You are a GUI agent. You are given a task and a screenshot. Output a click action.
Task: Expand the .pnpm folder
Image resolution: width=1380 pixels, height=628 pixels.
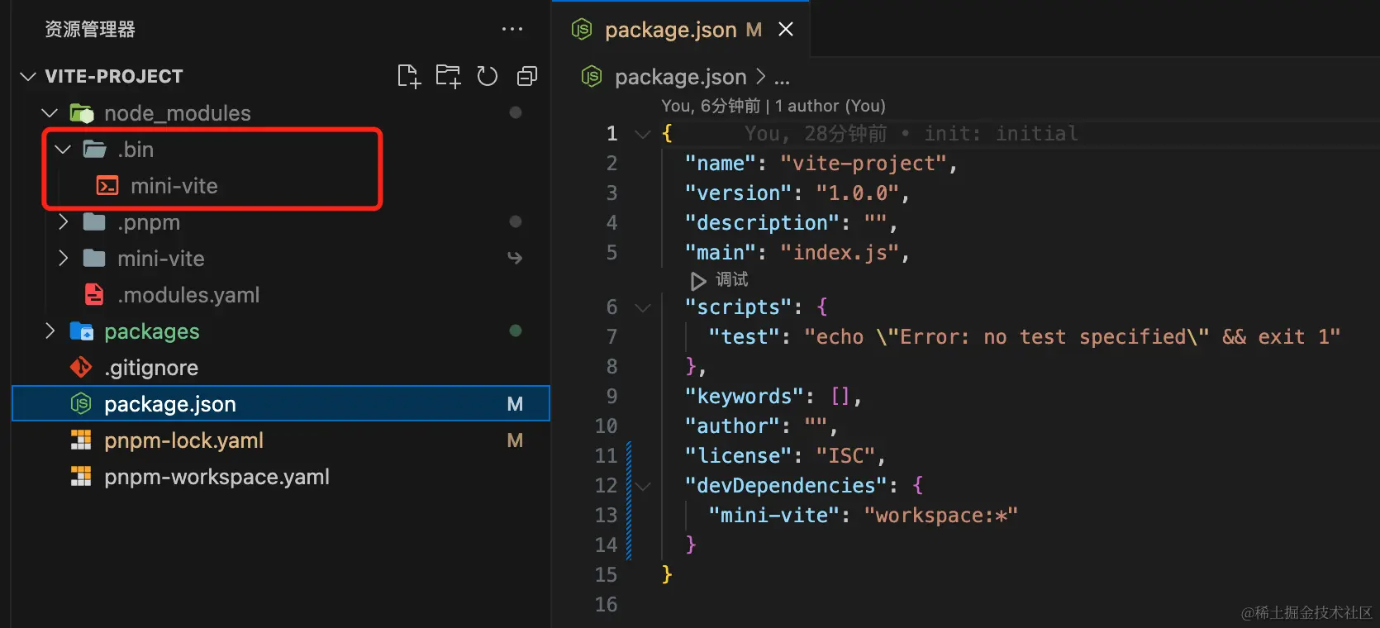pyautogui.click(x=63, y=221)
